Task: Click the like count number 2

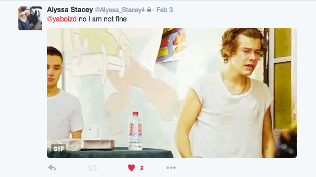Action: coord(142,168)
